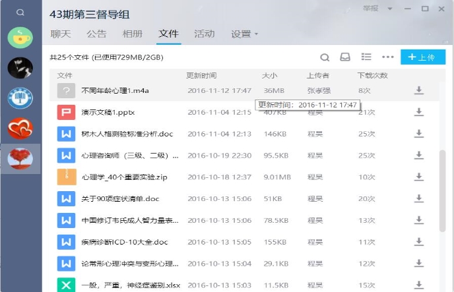Search files with the magnifier icon
Image resolution: width=454 pixels, height=292 pixels.
[325, 57]
